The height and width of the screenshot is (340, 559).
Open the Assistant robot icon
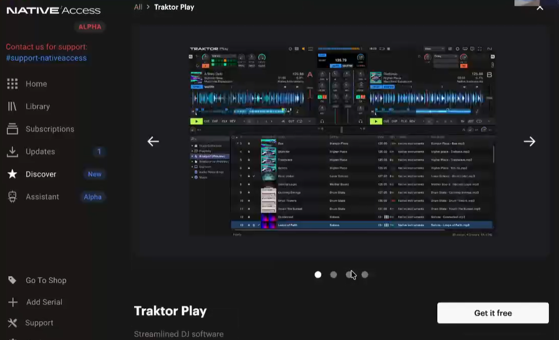coord(12,197)
